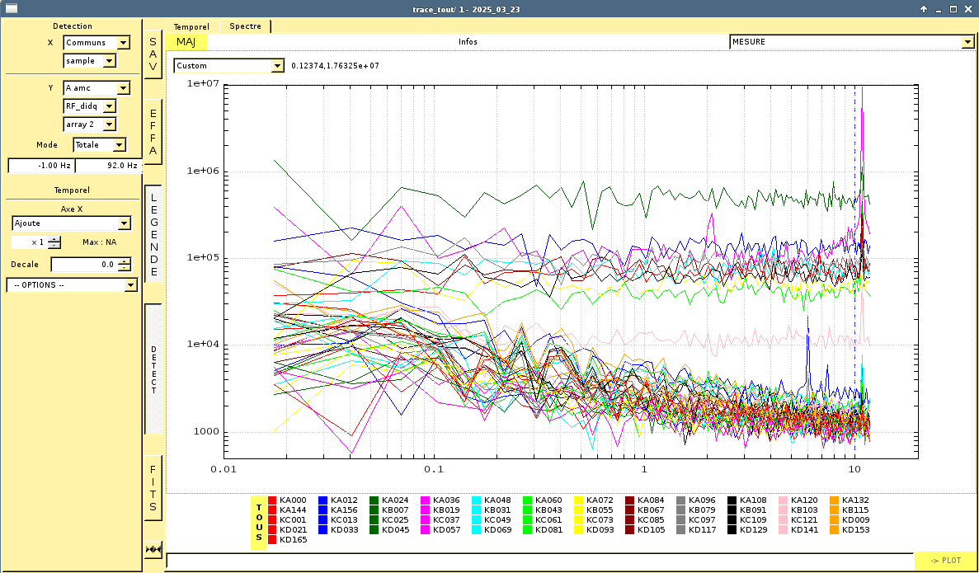Toggle the KD165 legend entry
The height and width of the screenshot is (573, 979).
273,540
